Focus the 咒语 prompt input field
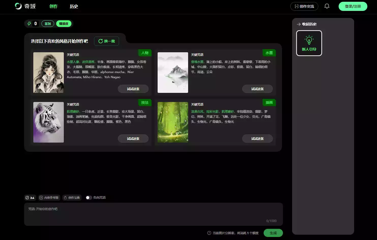Image resolution: width=377 pixels, height=240 pixels. coord(153,214)
